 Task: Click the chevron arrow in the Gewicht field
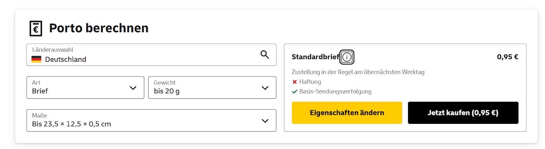click(265, 88)
